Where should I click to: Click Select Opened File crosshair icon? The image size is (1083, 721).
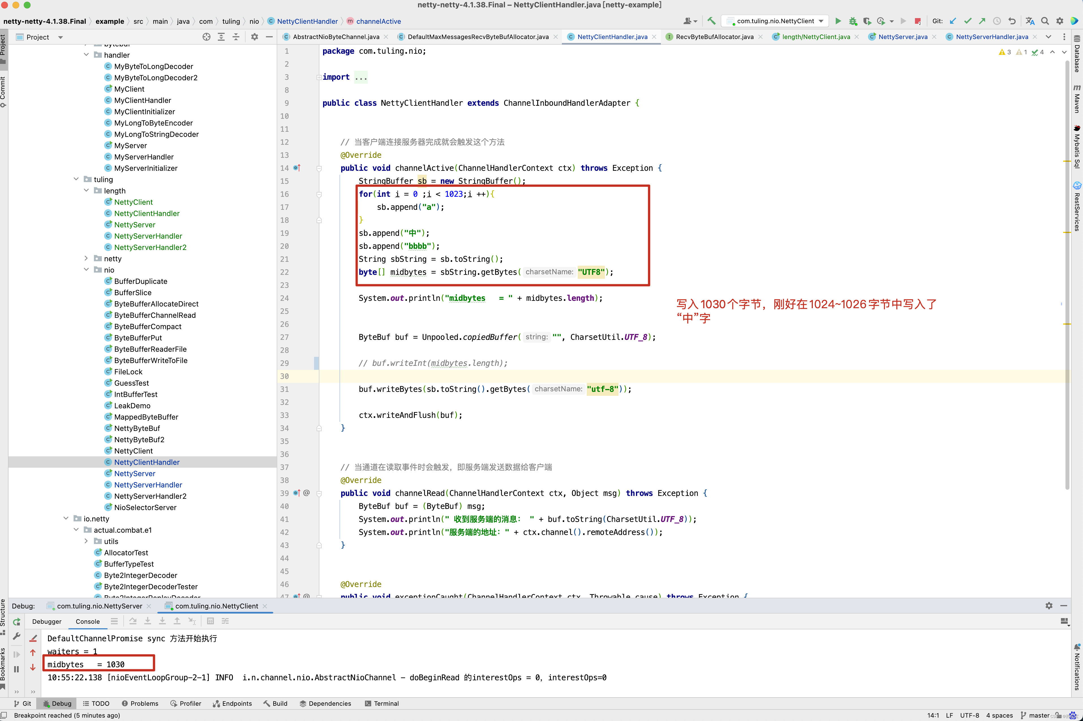(207, 37)
